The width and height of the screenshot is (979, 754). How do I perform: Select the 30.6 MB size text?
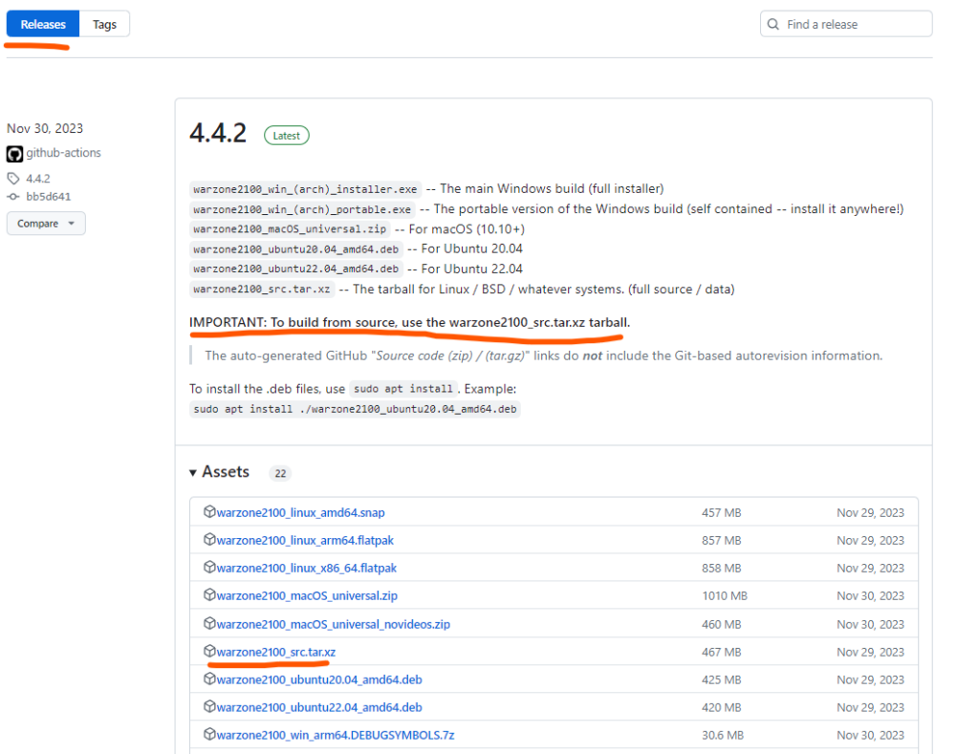coord(723,735)
